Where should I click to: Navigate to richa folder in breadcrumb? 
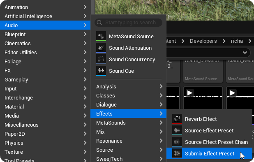237,41
